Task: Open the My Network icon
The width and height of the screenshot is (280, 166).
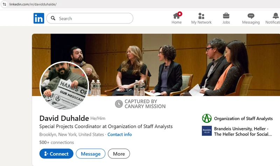Action: click(x=201, y=16)
